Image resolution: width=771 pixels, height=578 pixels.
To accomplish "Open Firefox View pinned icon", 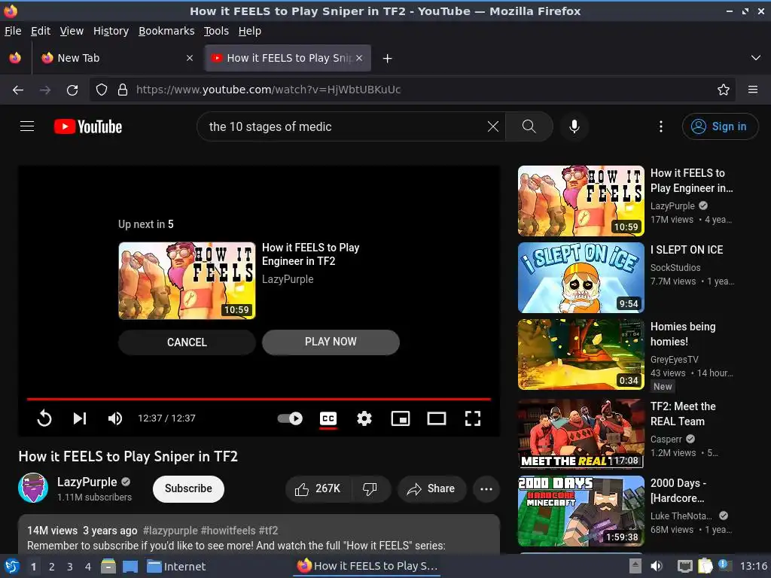I will pos(15,58).
